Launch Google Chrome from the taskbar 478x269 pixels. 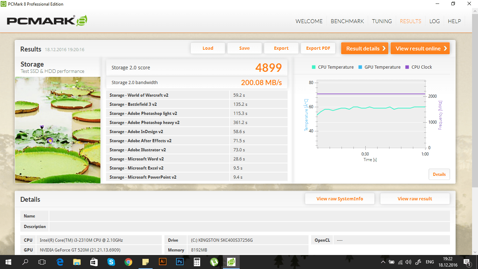(128, 262)
